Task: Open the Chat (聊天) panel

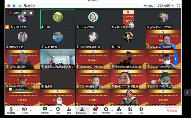Action: (x=95, y=111)
